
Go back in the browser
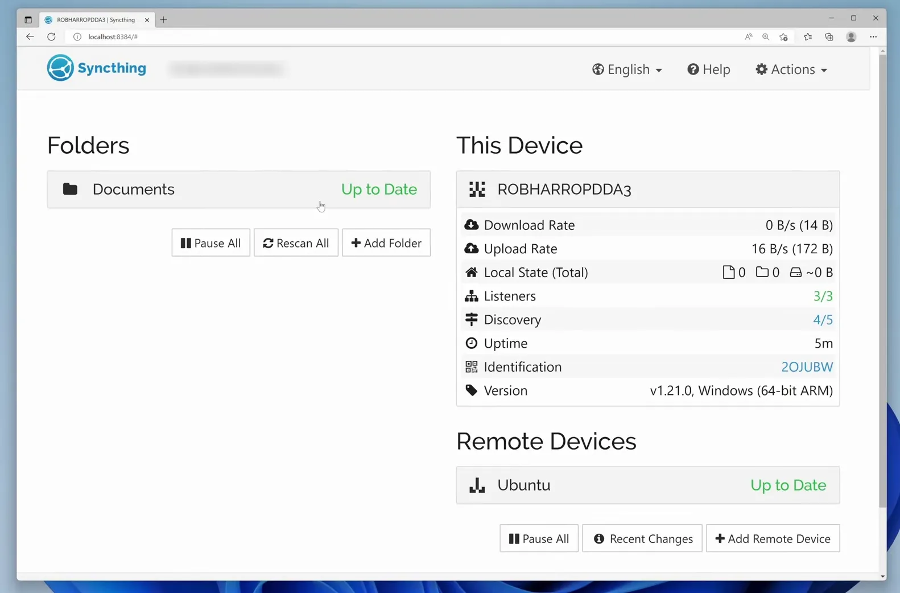(x=30, y=36)
